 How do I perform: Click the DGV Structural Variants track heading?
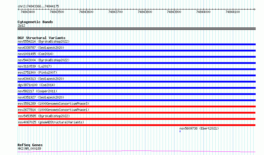[41, 38]
